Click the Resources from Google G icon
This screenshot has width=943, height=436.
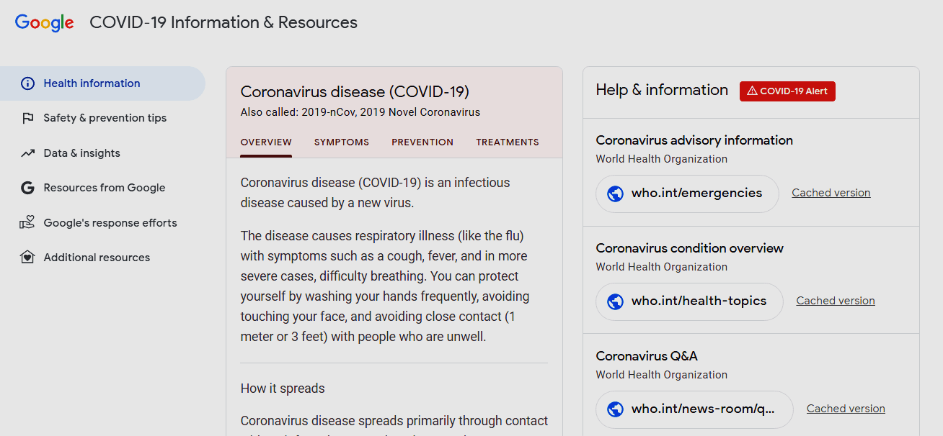[x=27, y=188]
